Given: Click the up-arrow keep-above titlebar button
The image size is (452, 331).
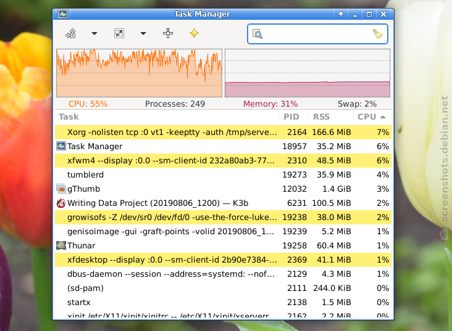Looking at the screenshot, I should [x=341, y=14].
